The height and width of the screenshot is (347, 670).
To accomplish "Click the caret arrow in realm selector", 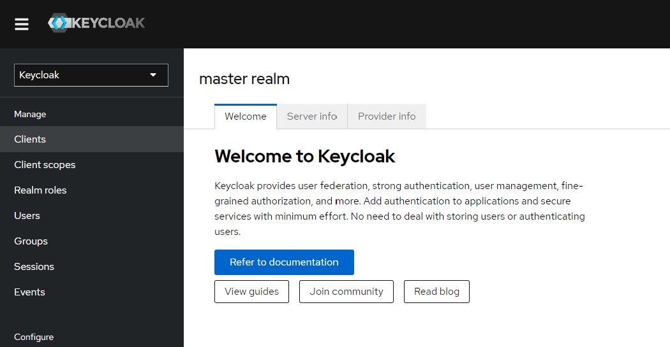I will pos(153,75).
